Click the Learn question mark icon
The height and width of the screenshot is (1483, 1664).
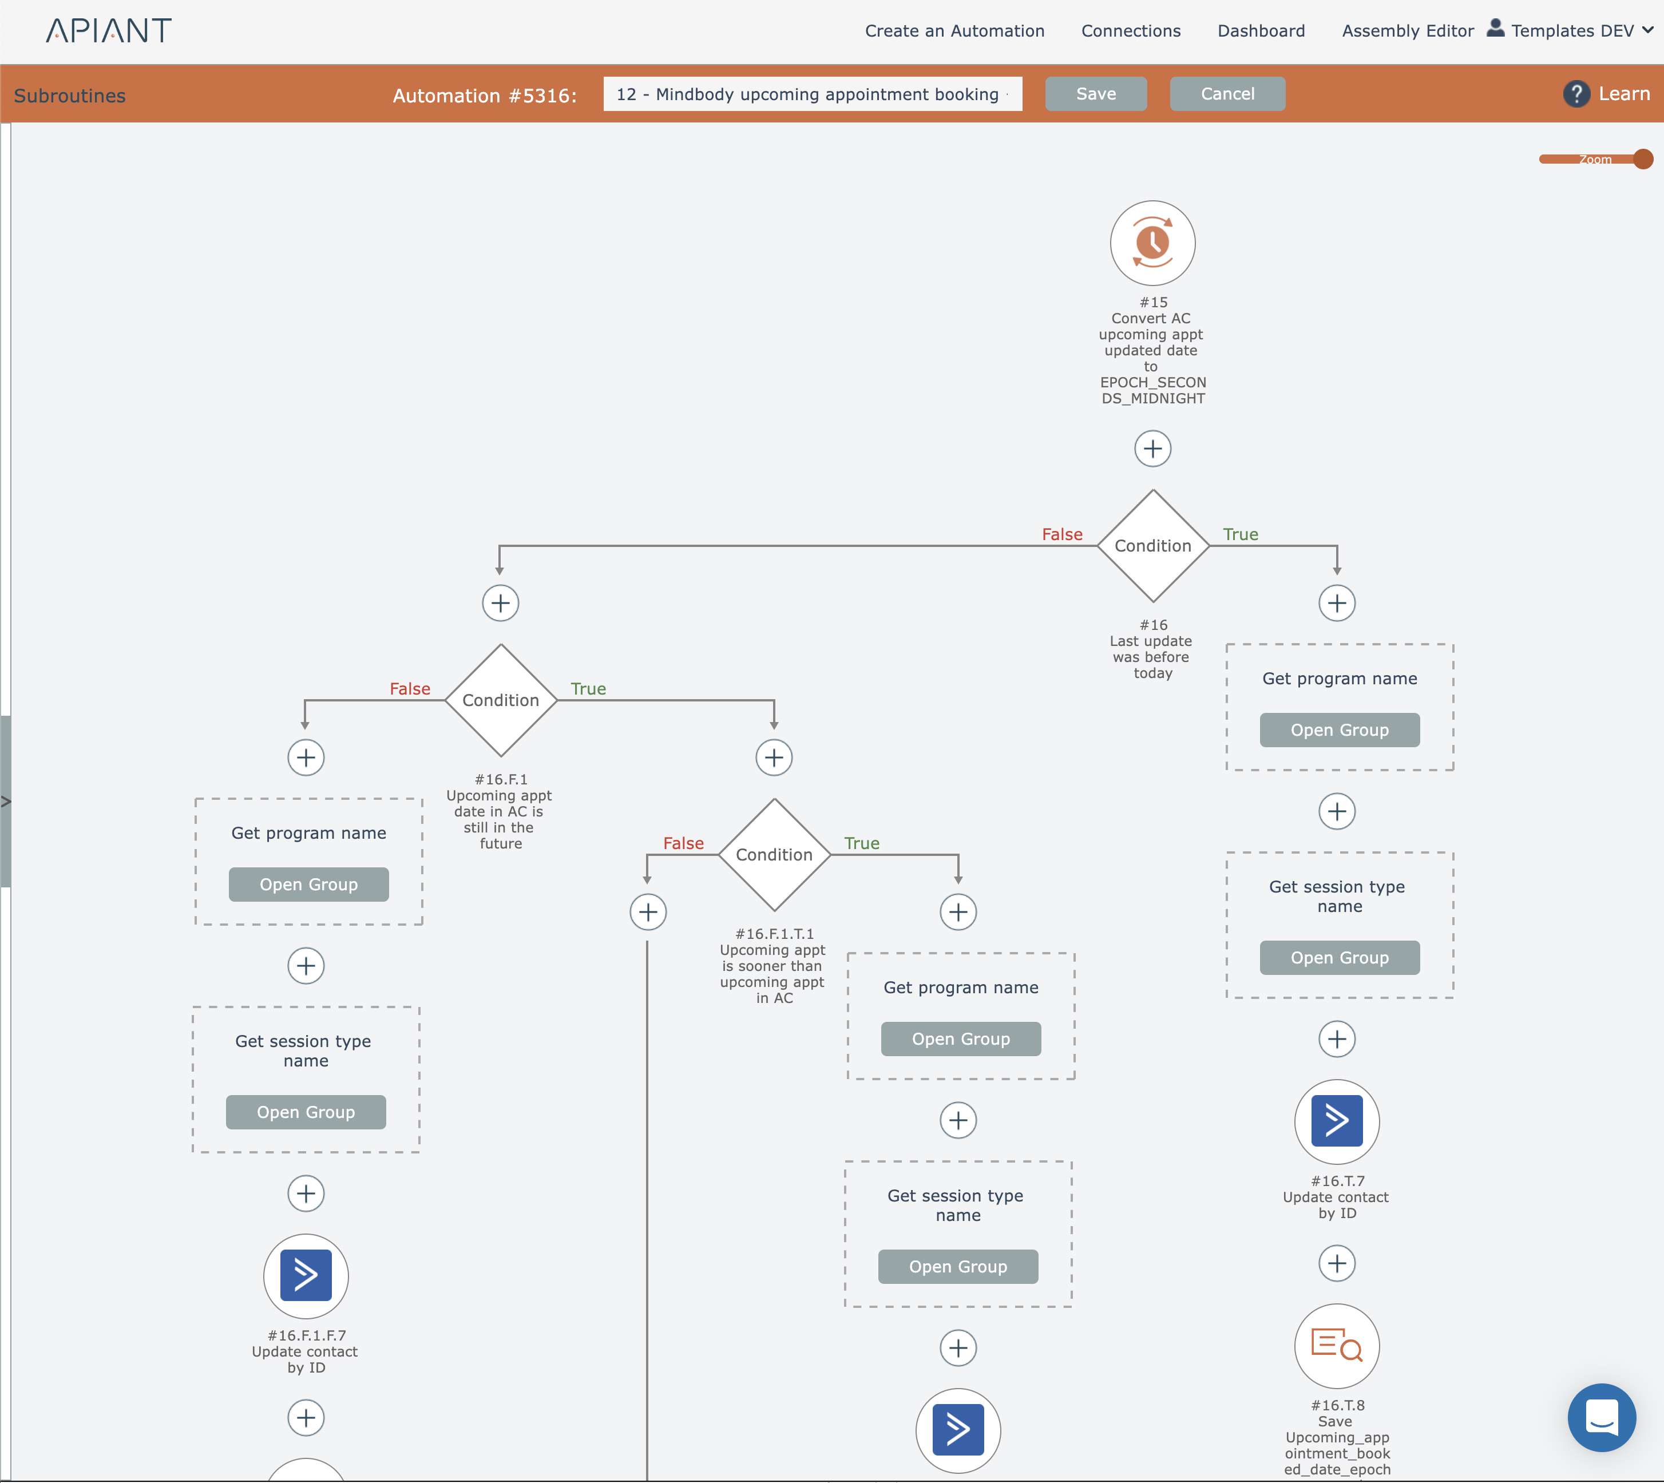tap(1576, 94)
